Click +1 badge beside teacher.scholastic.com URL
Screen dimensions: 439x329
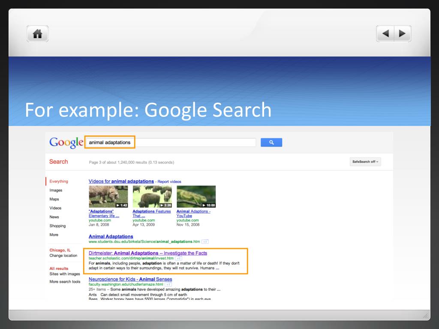point(179,258)
